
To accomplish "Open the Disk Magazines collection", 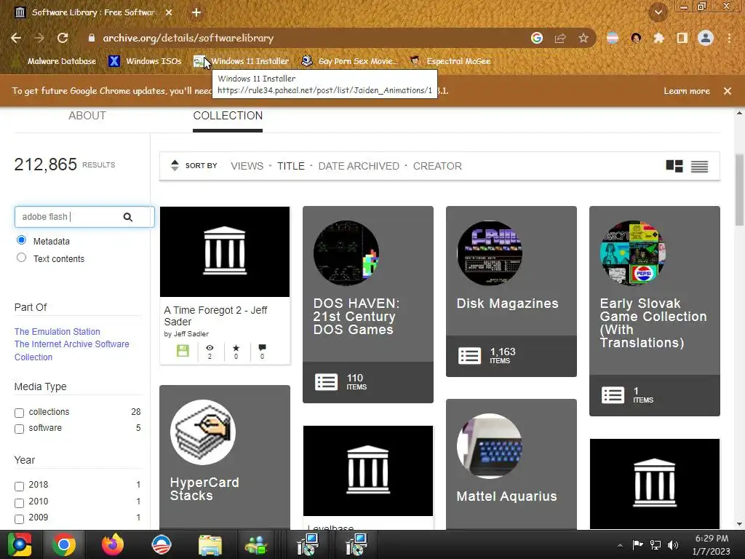I will coord(511,291).
